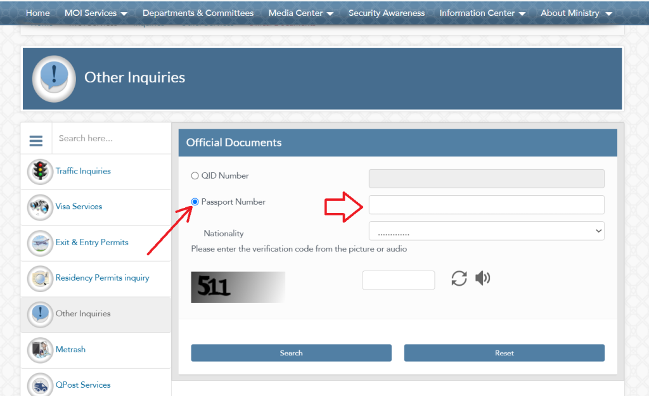The height and width of the screenshot is (396, 649).
Task: Play the audio verification code
Action: (483, 278)
